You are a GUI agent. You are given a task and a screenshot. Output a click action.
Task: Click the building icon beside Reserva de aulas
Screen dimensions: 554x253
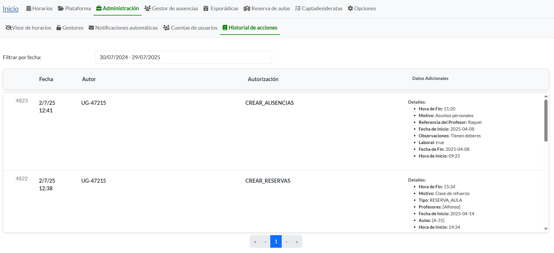tap(247, 8)
